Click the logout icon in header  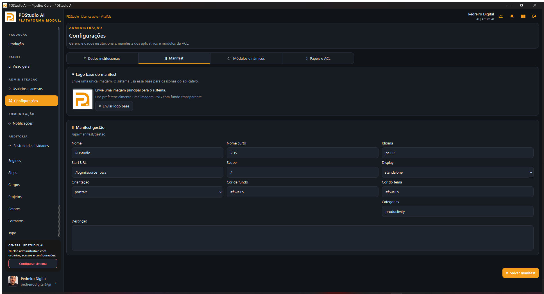coord(534,16)
